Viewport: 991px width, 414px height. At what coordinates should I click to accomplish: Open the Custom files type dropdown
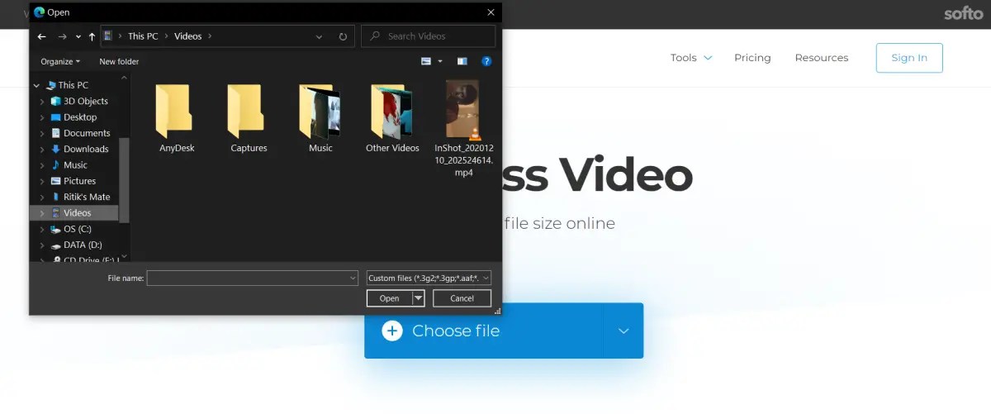click(x=429, y=278)
